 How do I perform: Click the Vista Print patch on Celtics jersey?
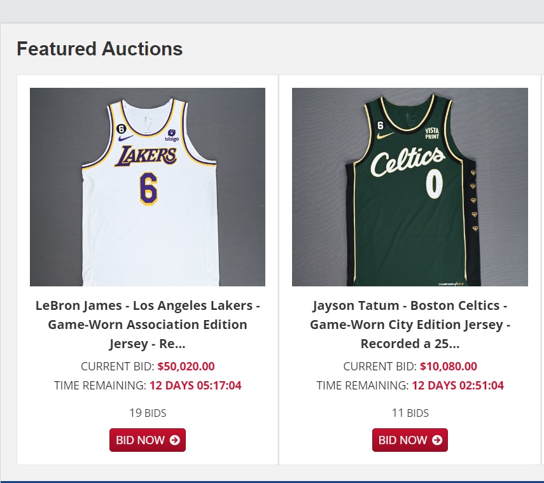pos(432,133)
